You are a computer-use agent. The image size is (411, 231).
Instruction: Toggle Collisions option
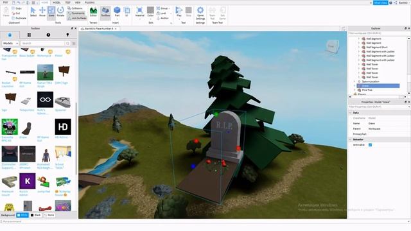click(x=75, y=8)
